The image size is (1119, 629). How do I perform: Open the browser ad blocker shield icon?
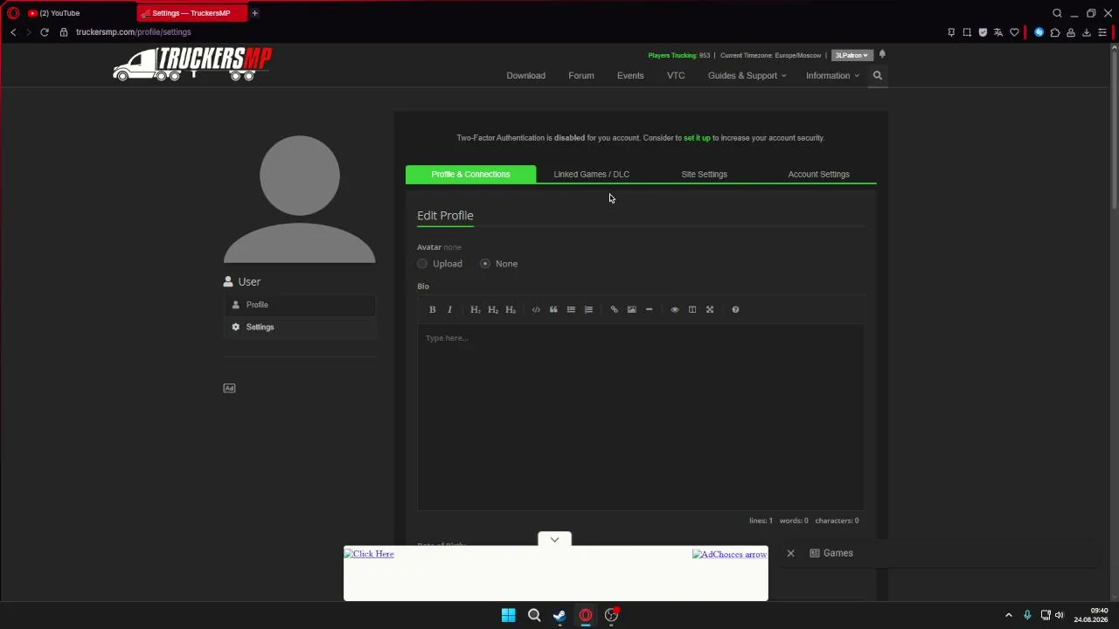(x=983, y=32)
